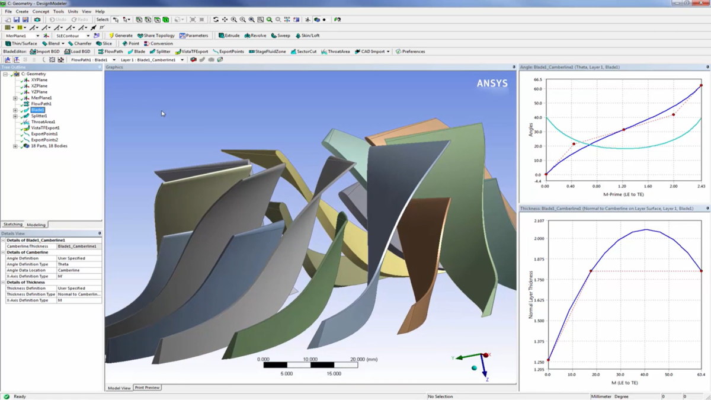Screen dimensions: 711x400
Task: Select the Slice tool
Action: tap(104, 43)
